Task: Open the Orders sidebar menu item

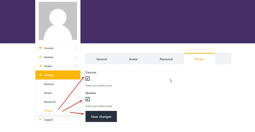Action: click(58, 66)
